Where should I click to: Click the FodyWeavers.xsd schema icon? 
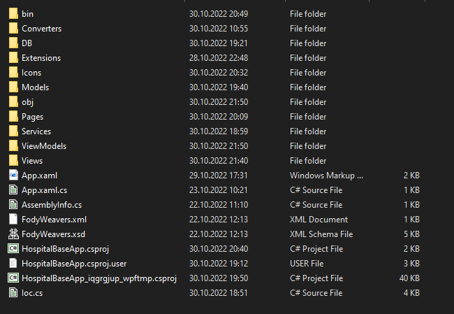(x=13, y=234)
